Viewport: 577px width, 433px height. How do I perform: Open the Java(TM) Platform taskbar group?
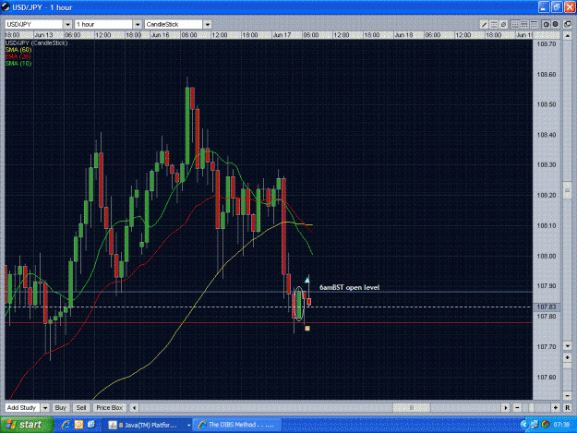(x=147, y=425)
